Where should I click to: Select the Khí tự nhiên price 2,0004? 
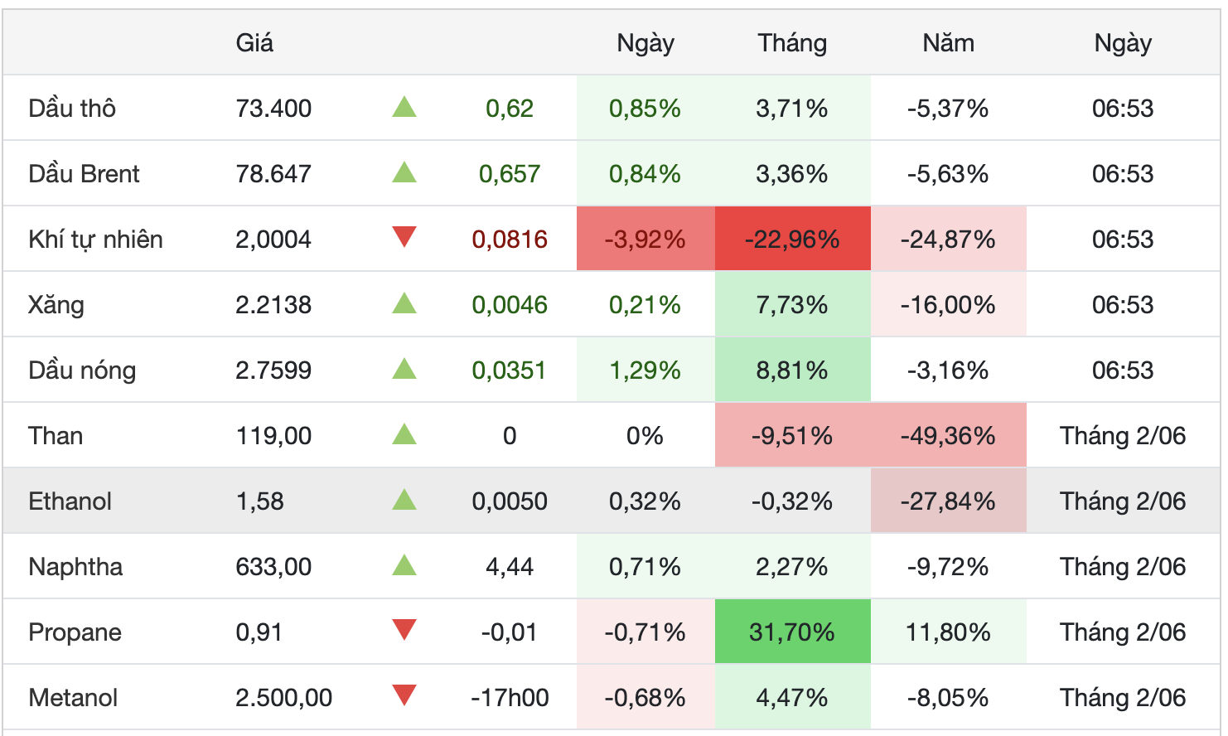click(x=273, y=240)
